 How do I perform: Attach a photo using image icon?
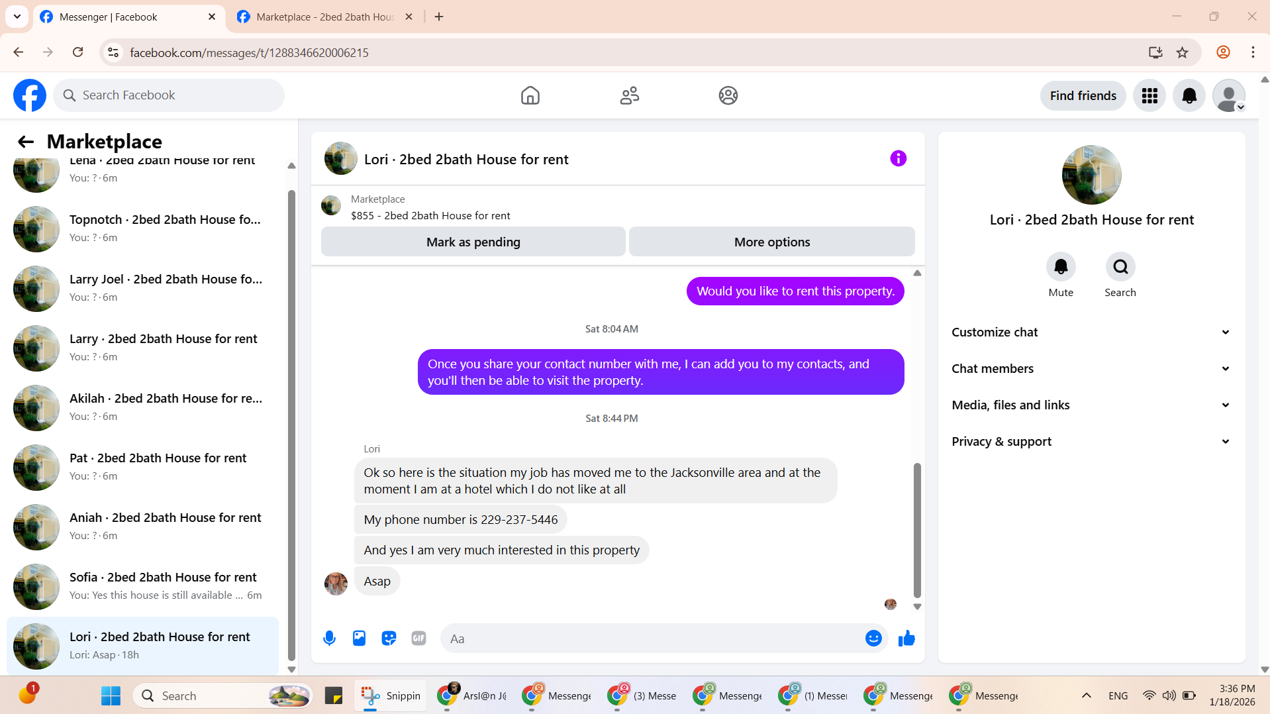point(359,638)
